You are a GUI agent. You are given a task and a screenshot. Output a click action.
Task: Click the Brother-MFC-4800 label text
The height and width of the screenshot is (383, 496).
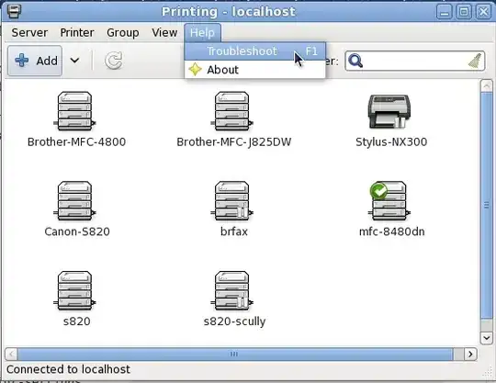coord(76,142)
